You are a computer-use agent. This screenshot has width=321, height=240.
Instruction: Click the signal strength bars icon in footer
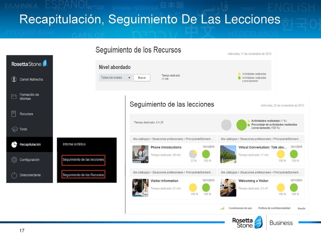222,208
